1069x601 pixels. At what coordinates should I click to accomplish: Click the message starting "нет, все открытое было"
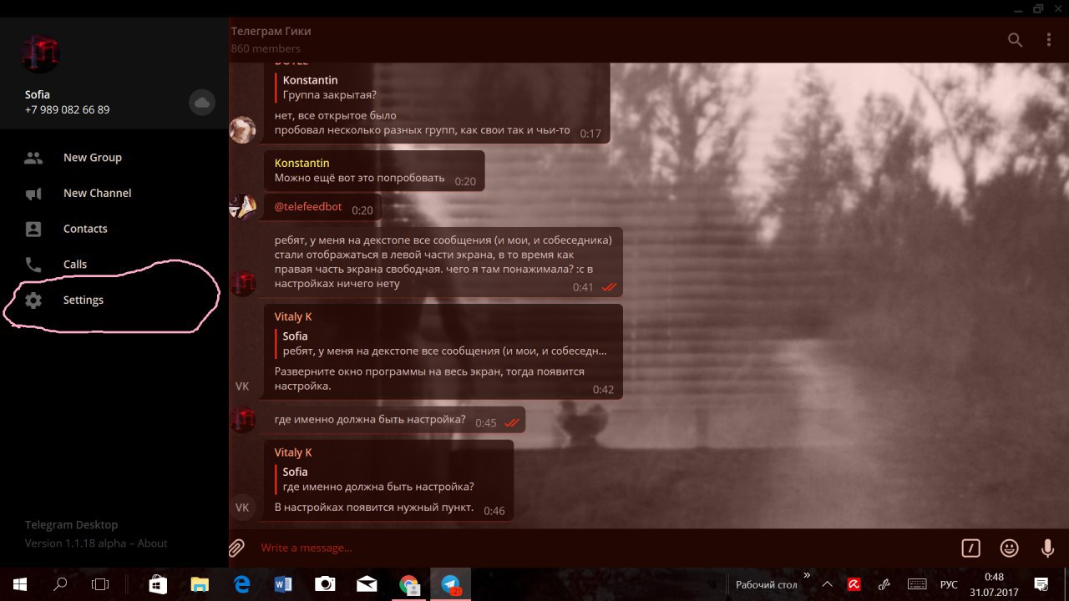pyautogui.click(x=422, y=123)
